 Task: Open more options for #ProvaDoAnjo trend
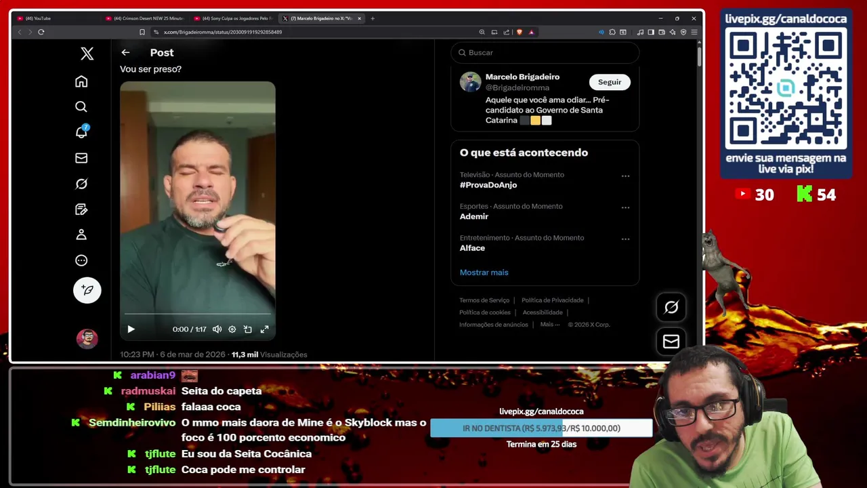pos(625,176)
